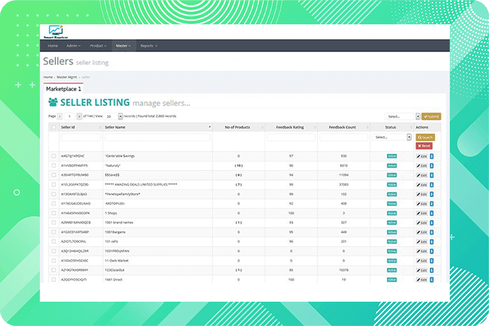This screenshot has height=326, width=489.
Task: Click the Master Mgmt breadcrumb link
Action: coord(67,77)
